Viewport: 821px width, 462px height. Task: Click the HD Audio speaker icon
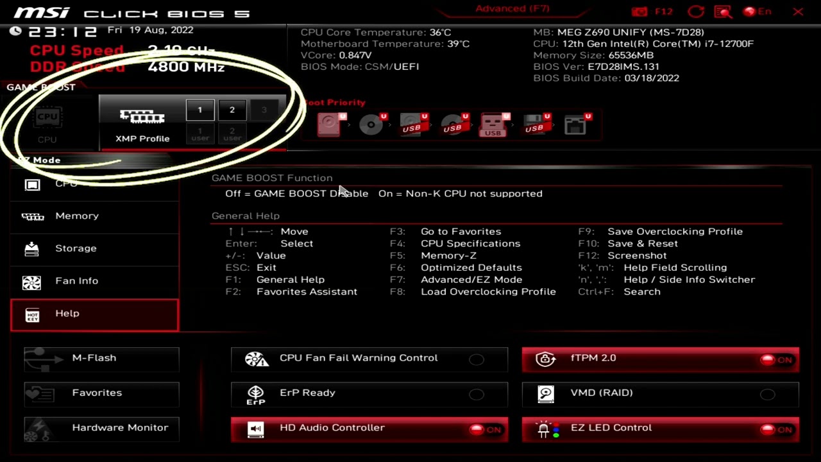(x=255, y=429)
